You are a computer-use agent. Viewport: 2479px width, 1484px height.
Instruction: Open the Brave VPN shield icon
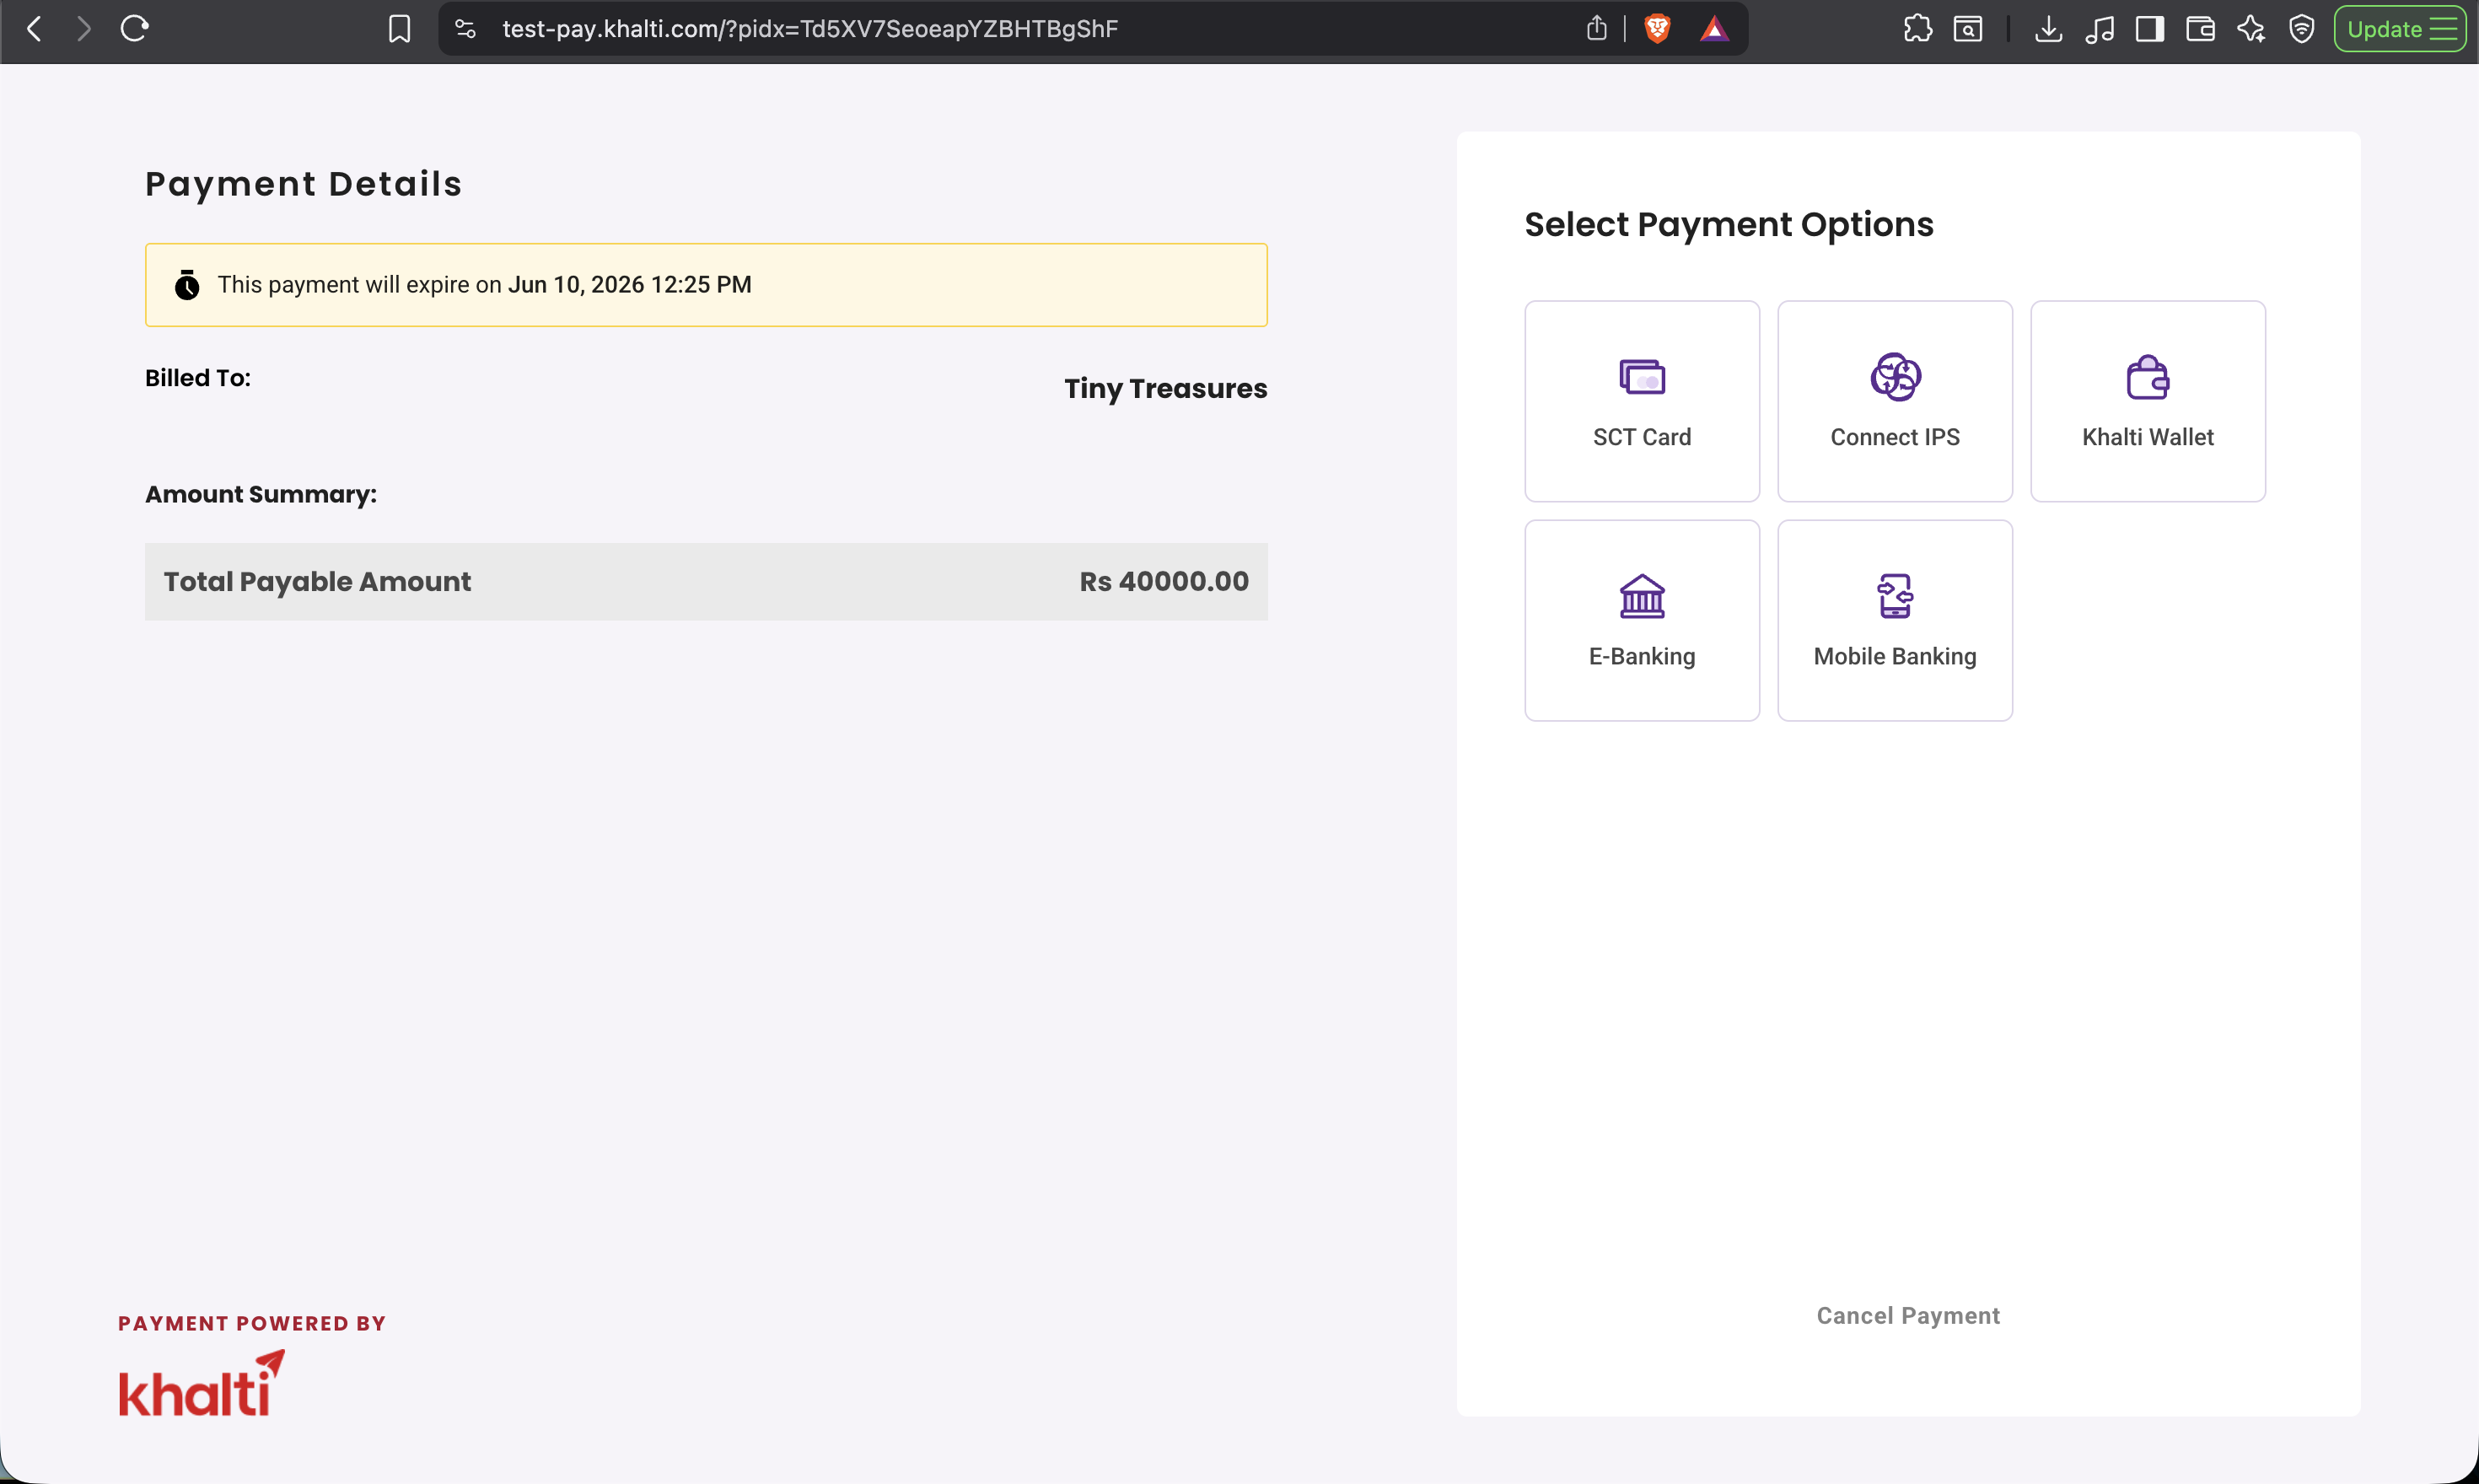2302,29
